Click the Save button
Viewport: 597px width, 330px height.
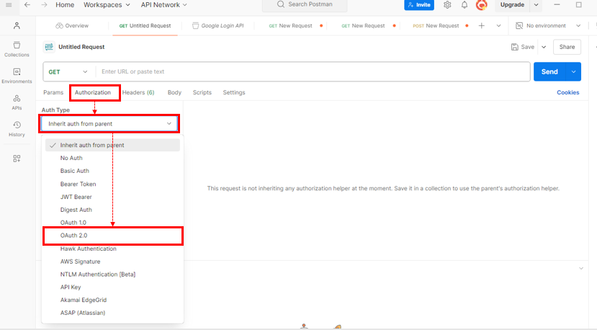[523, 47]
